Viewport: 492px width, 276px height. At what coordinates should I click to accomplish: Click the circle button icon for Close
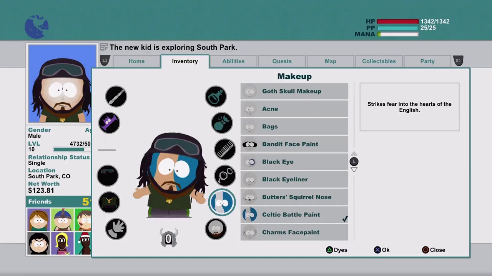(426, 250)
